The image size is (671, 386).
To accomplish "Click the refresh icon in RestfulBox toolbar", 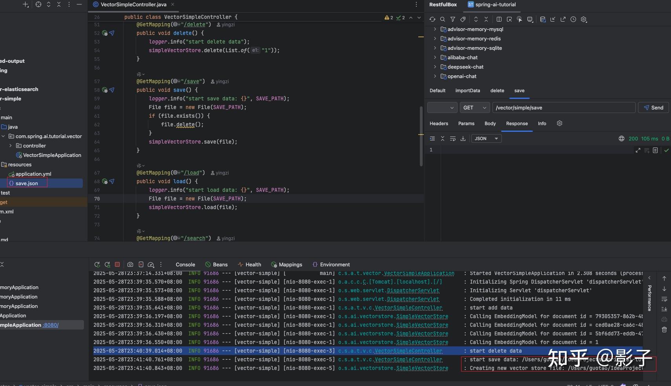I will pos(432,19).
